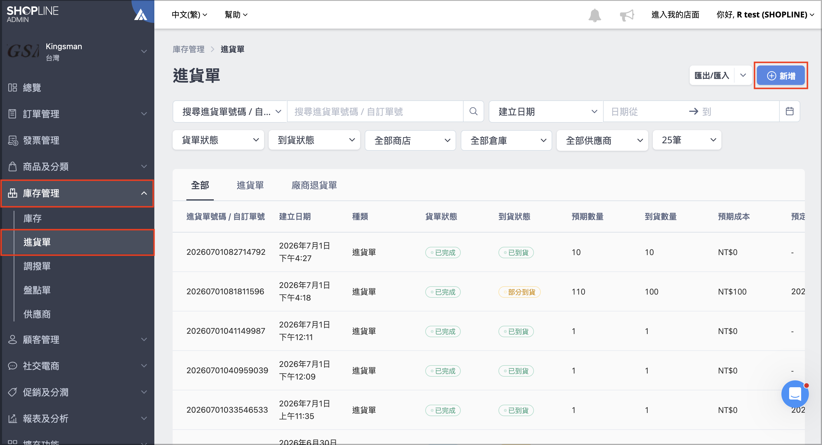Click the 建立日期 column header

pyautogui.click(x=295, y=216)
